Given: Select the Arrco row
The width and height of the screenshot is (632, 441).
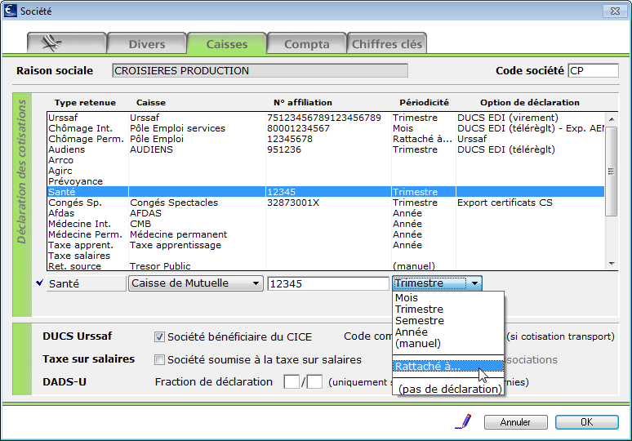Looking at the screenshot, I should pos(326,160).
